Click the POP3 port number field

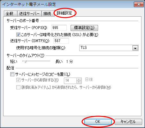[x=59, y=28]
